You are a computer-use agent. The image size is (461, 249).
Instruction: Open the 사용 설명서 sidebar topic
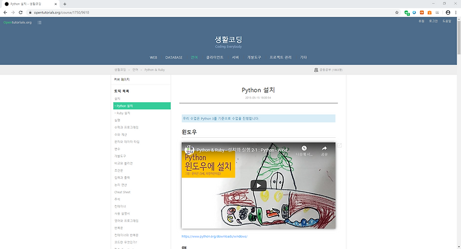pos(122,213)
